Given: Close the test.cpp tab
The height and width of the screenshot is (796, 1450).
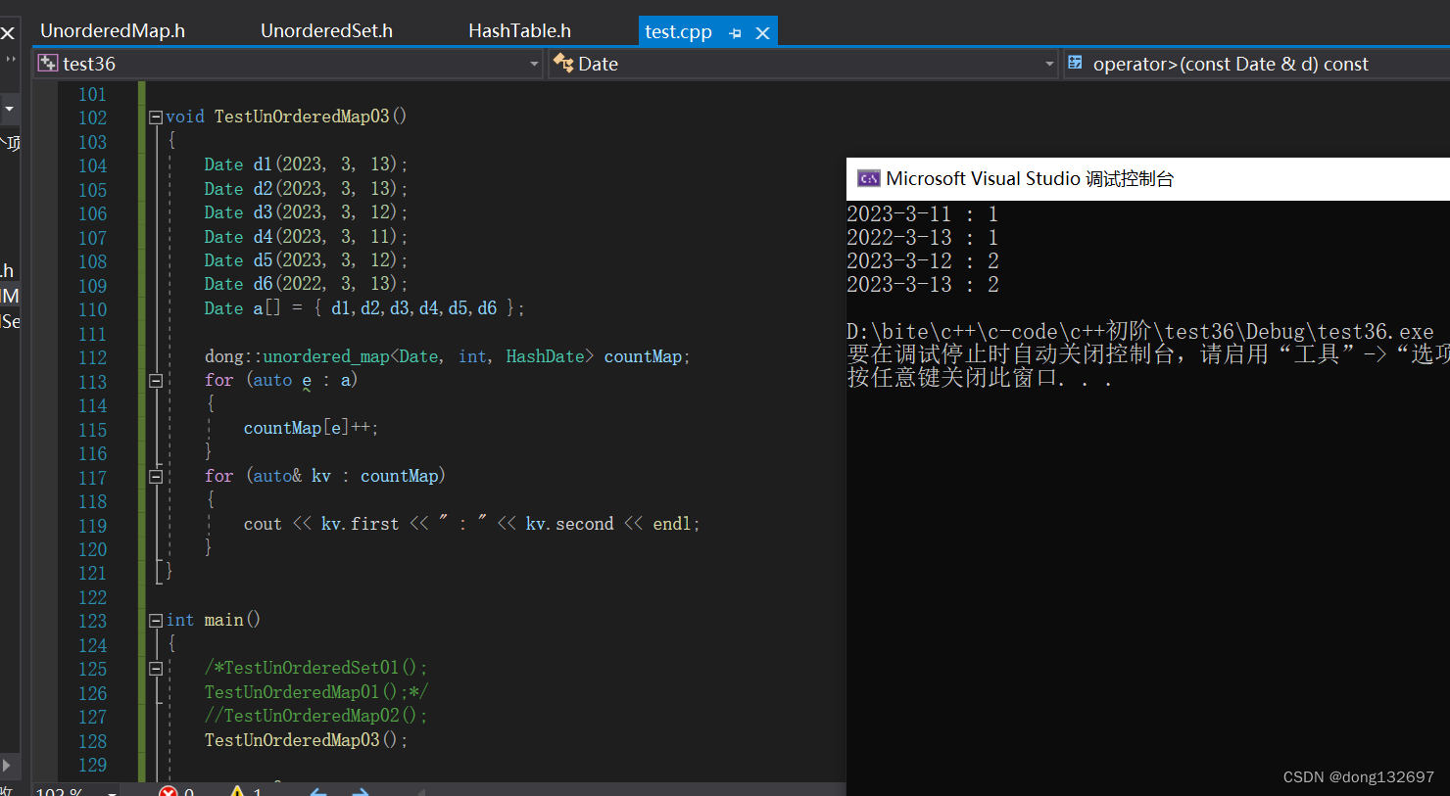Looking at the screenshot, I should click(762, 33).
